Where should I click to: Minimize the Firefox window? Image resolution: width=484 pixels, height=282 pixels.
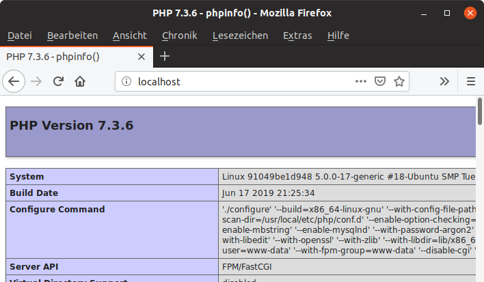click(x=424, y=13)
